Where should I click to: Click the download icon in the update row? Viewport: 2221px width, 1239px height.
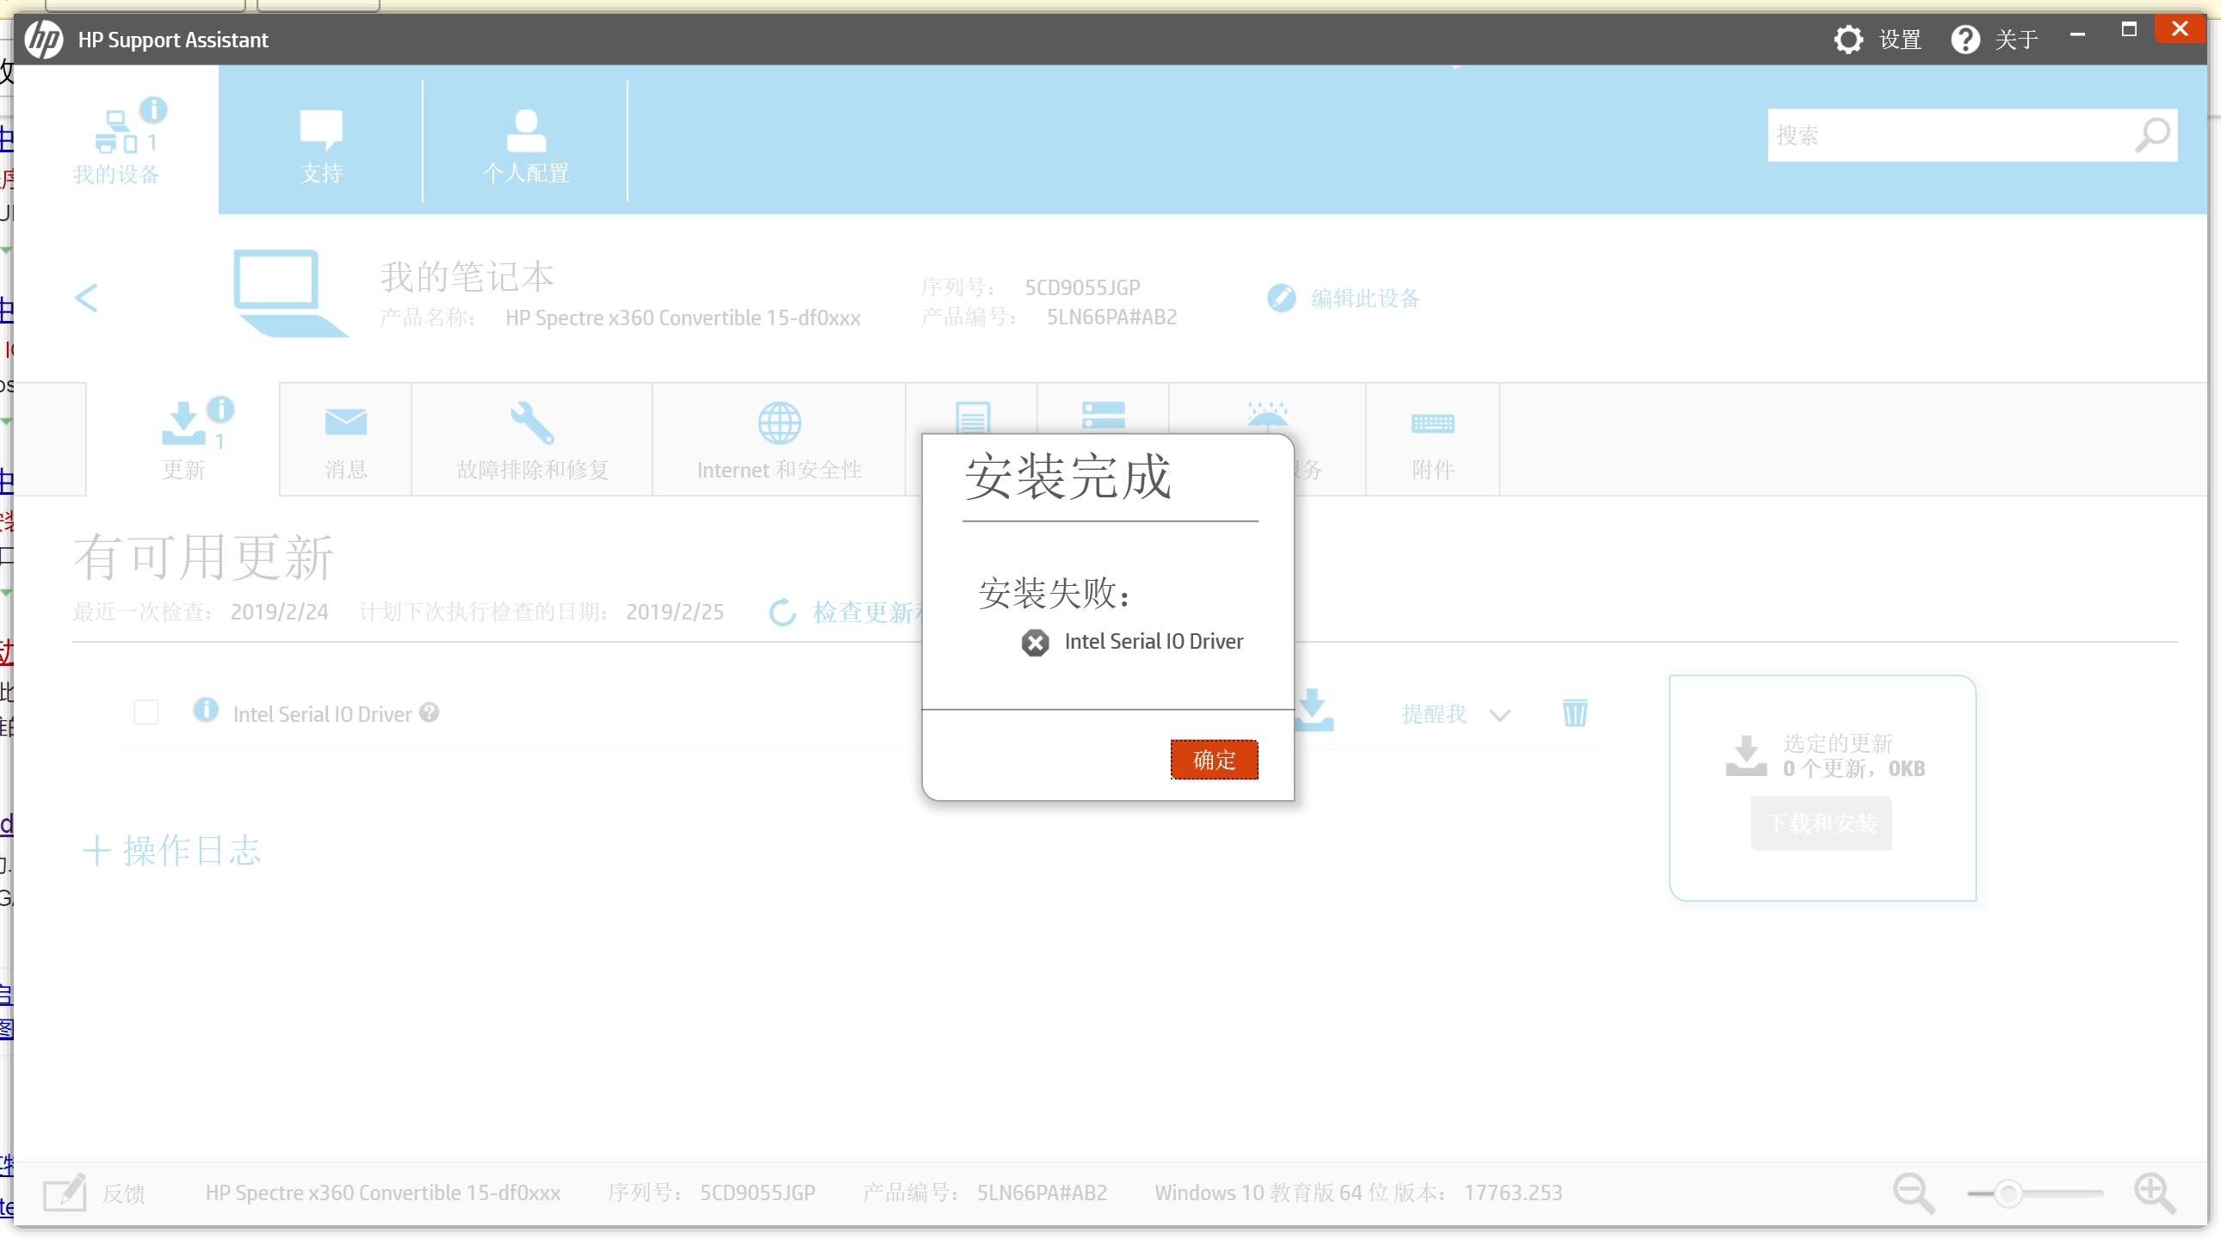[x=1313, y=710]
